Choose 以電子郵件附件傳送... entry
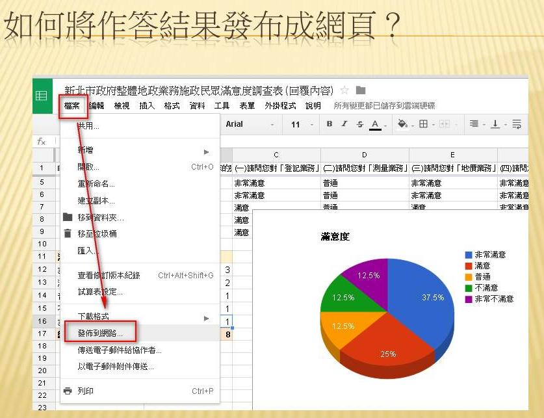This screenshot has width=544, height=418. [140, 366]
